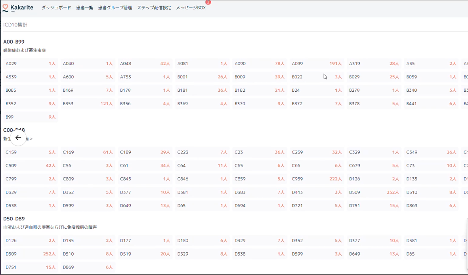Open 患者グループ管理 in the navigation bar
The height and width of the screenshot is (275, 468).
coord(115,8)
